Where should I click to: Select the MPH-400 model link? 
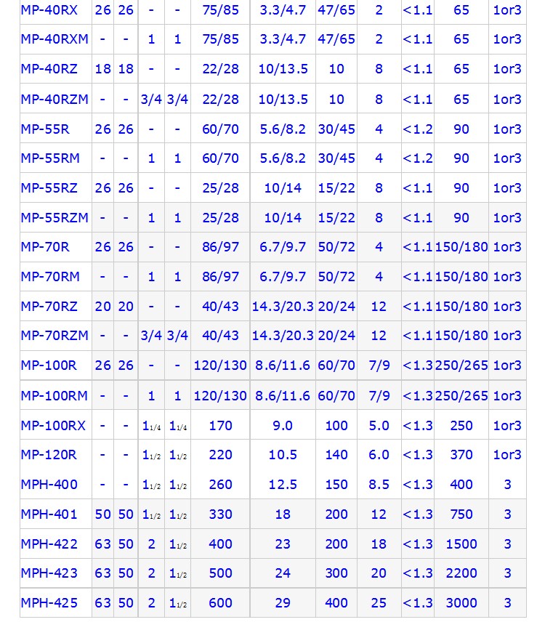[x=49, y=484]
